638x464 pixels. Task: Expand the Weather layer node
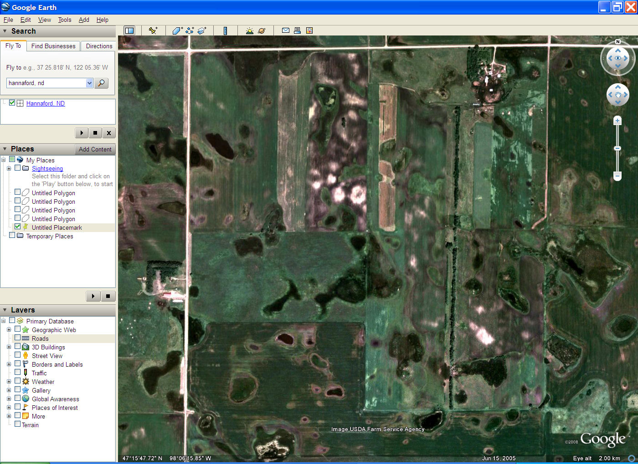point(9,382)
